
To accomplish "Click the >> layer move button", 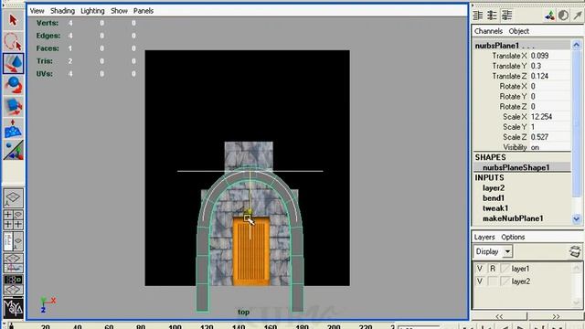I will [x=556, y=316].
